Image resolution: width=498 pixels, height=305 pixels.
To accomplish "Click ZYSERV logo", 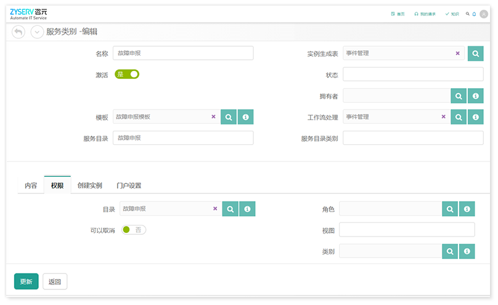I will [28, 14].
